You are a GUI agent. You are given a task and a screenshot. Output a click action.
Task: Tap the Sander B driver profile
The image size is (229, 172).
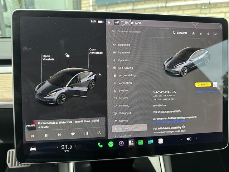click(x=180, y=33)
